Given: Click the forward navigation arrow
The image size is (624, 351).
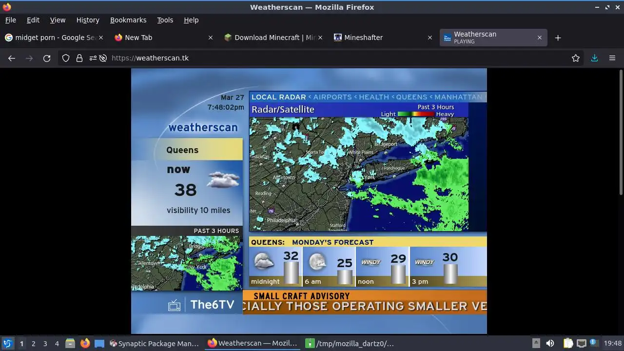Looking at the screenshot, I should [x=29, y=58].
